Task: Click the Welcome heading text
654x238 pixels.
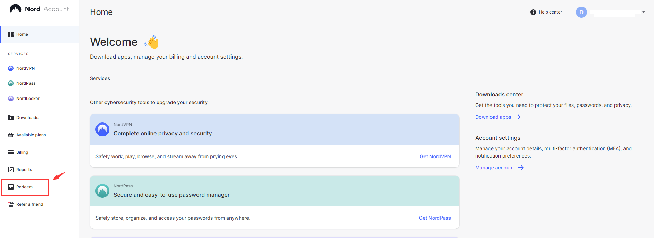Action: [x=114, y=42]
